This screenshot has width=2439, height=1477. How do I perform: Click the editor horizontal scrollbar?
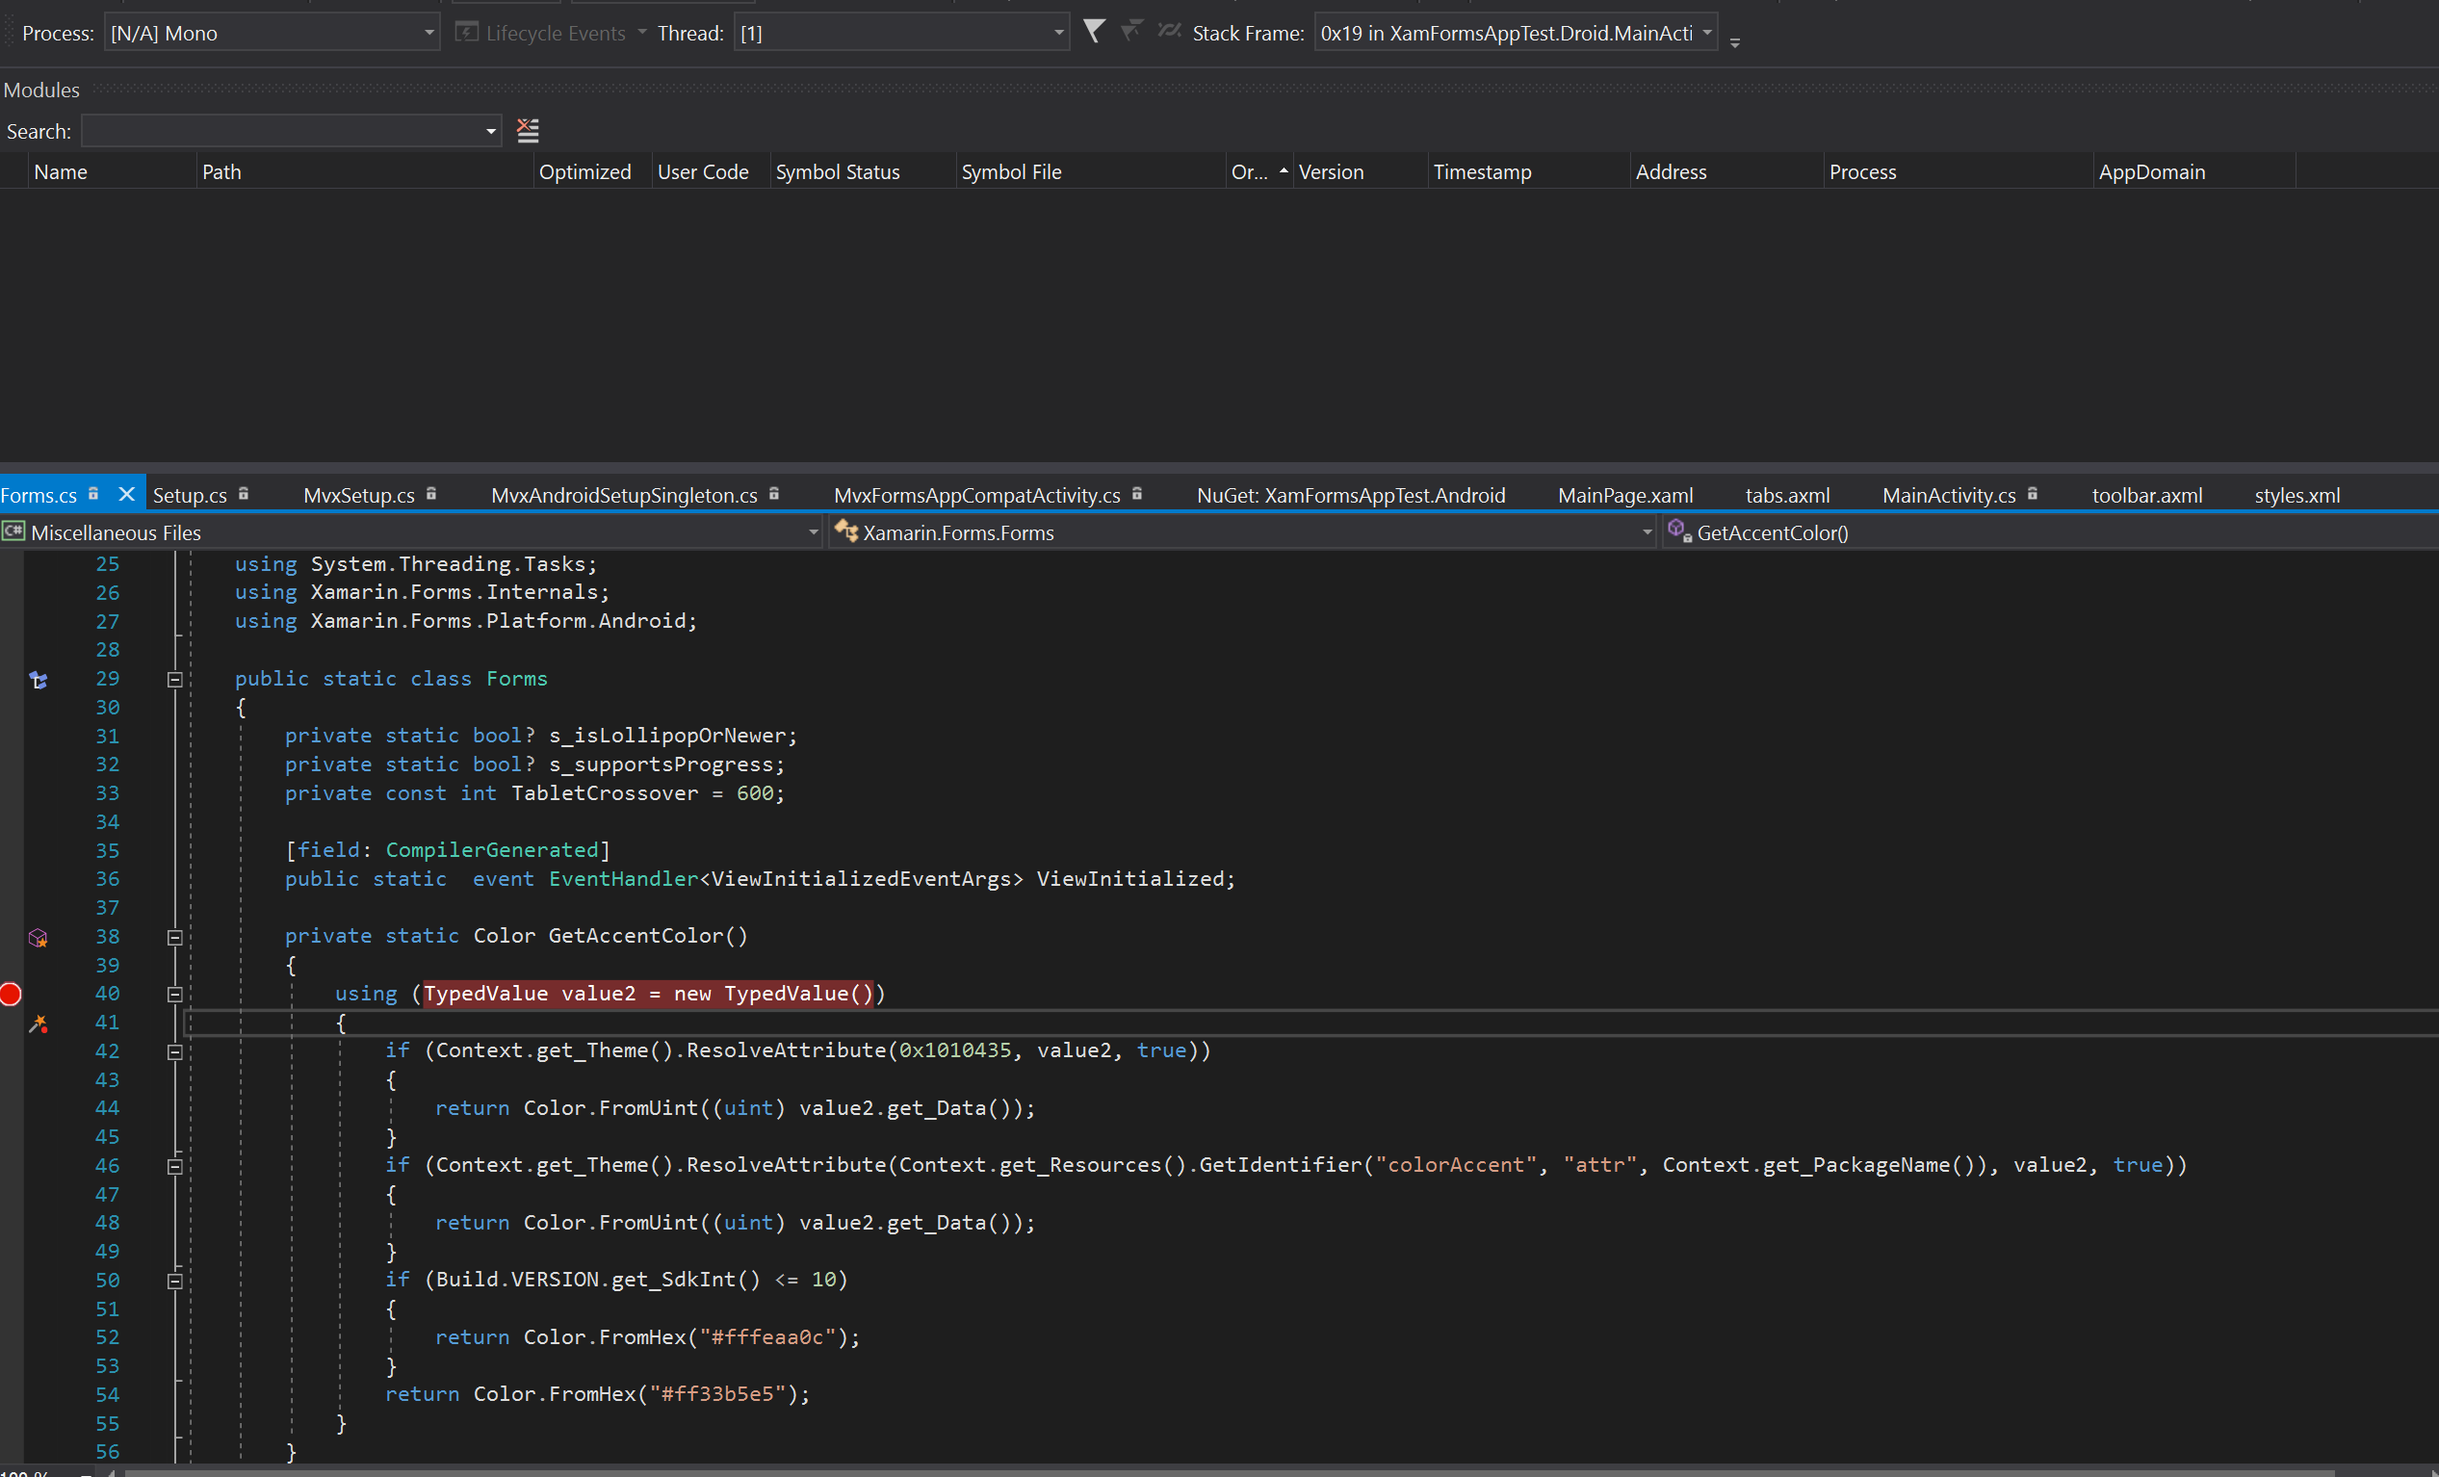[x=1228, y=1471]
